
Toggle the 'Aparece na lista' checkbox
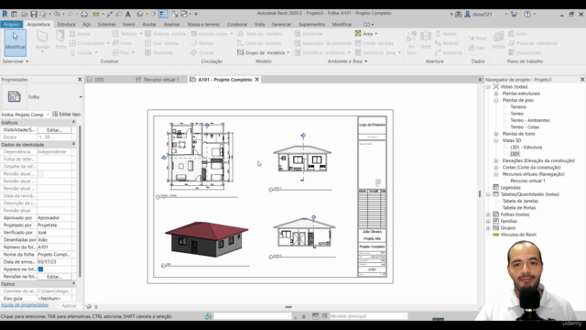(40, 269)
